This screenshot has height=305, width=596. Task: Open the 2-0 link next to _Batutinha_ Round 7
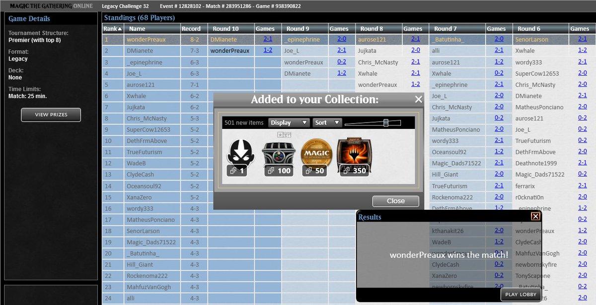pyautogui.click(x=499, y=39)
